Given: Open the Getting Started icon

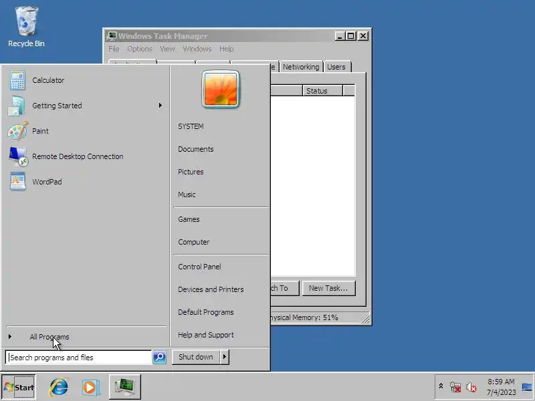Looking at the screenshot, I should click(17, 106).
